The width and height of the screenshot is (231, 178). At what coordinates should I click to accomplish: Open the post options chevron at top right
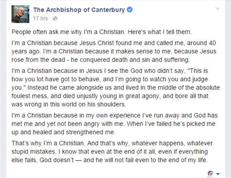[x=218, y=8]
